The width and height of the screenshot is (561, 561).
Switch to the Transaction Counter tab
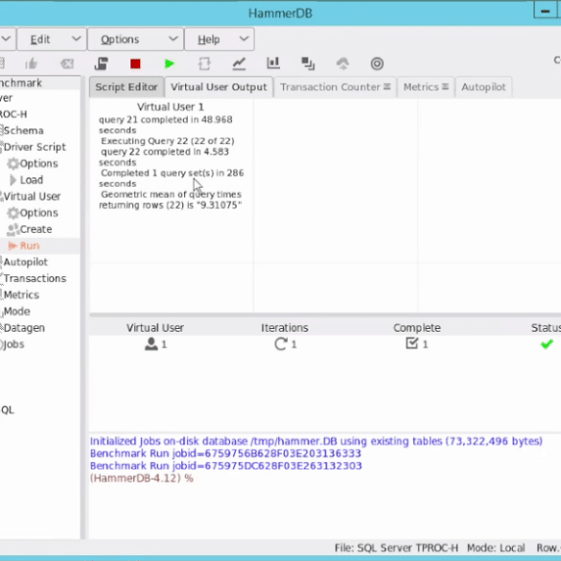pos(335,87)
